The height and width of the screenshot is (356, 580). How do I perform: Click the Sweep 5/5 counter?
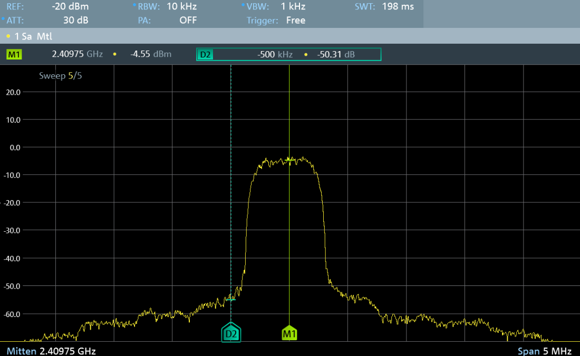pyautogui.click(x=61, y=76)
